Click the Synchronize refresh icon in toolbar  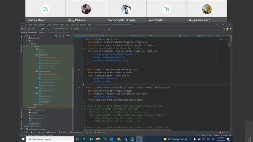29,28
